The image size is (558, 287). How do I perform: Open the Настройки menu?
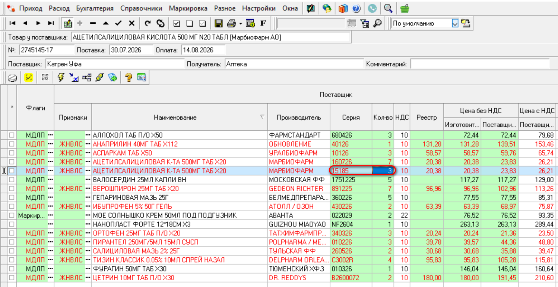click(259, 8)
